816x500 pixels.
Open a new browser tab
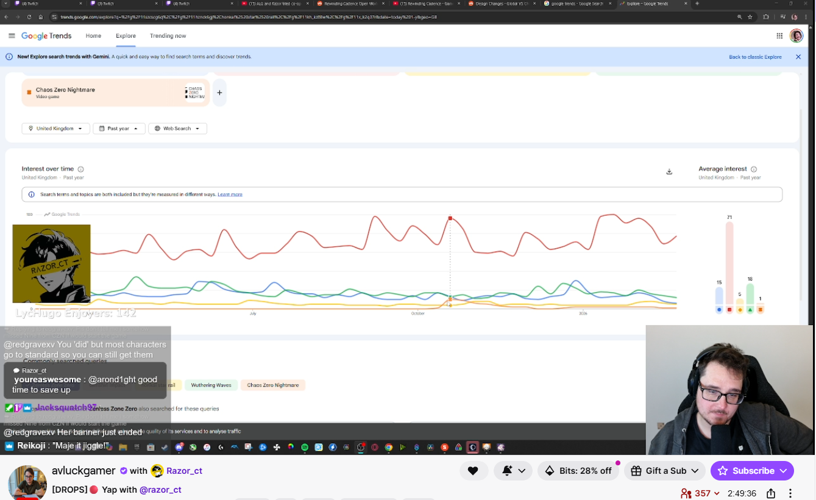[698, 4]
